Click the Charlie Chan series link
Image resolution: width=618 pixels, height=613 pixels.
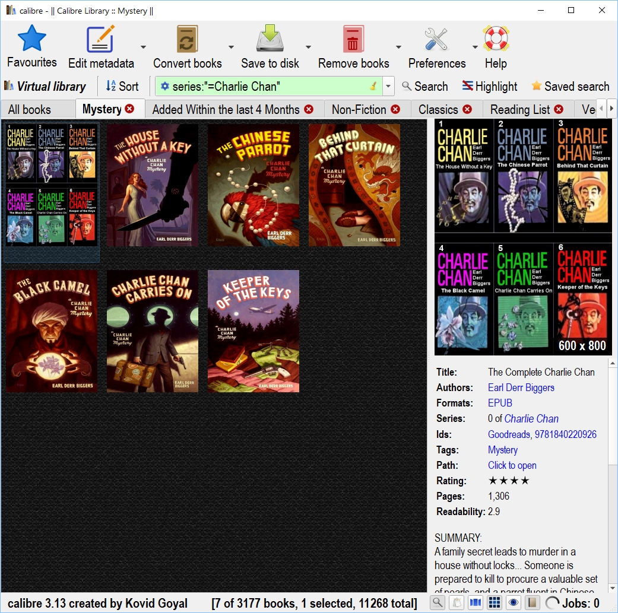click(531, 418)
